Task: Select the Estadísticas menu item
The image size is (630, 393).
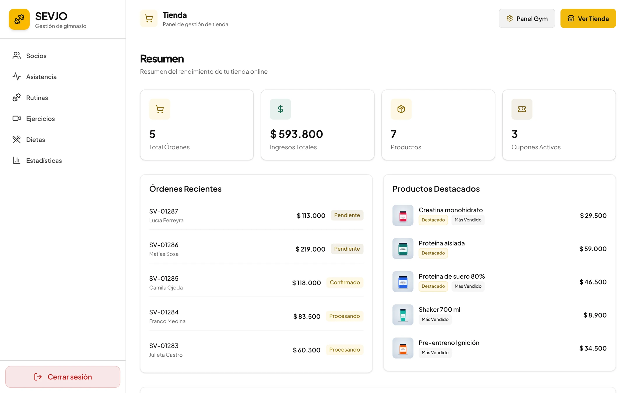Action: coord(63,160)
